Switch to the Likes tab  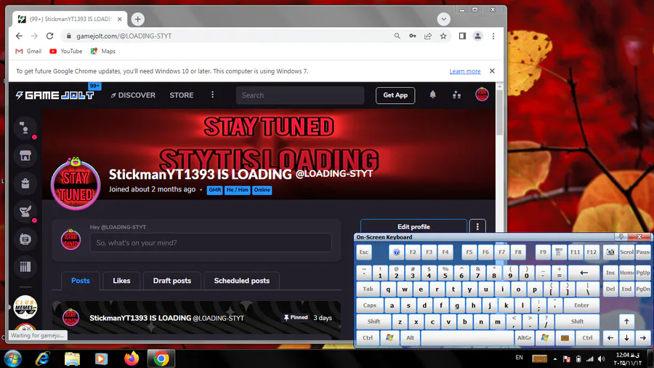[x=121, y=281]
